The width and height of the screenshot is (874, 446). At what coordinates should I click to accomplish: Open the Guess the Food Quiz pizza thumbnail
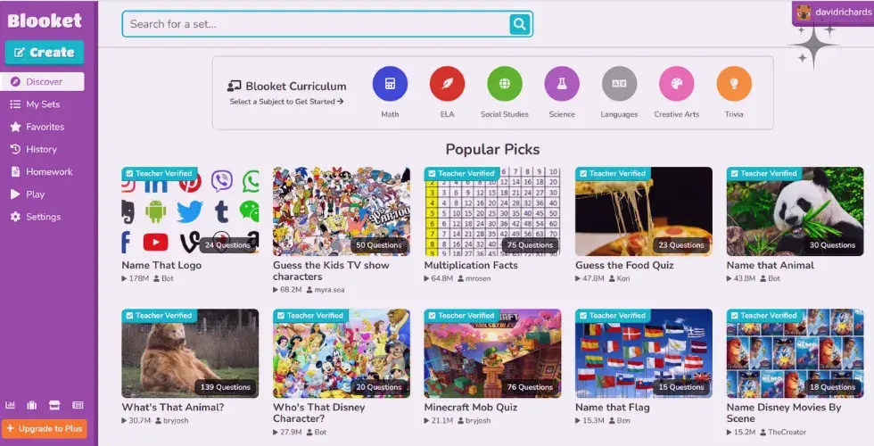pyautogui.click(x=644, y=211)
